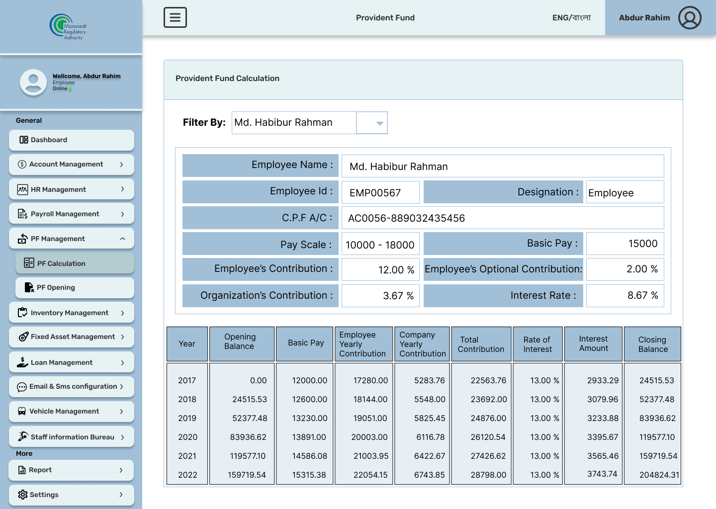Click the Inventory Management clipboard icon
This screenshot has width=716, height=509.
click(x=22, y=313)
